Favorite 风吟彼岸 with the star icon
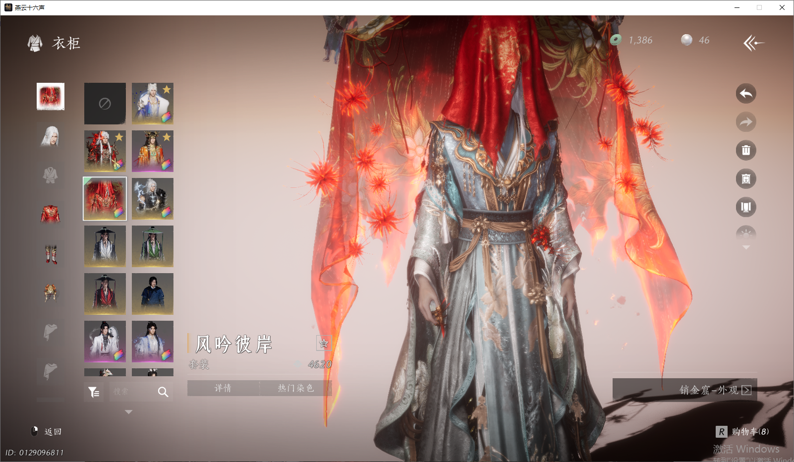794x462 pixels. point(324,343)
